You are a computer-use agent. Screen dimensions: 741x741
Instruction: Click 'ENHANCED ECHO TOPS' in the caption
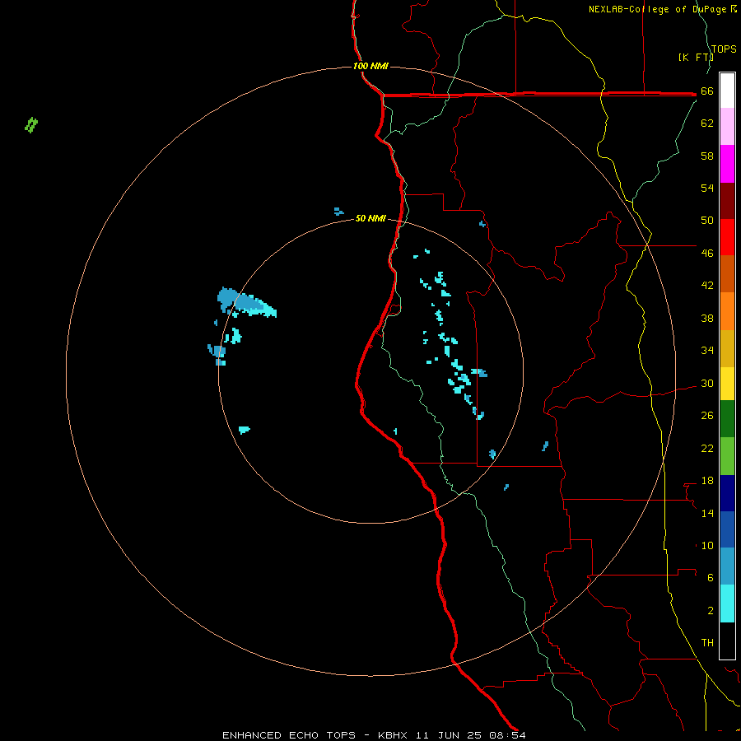click(289, 735)
